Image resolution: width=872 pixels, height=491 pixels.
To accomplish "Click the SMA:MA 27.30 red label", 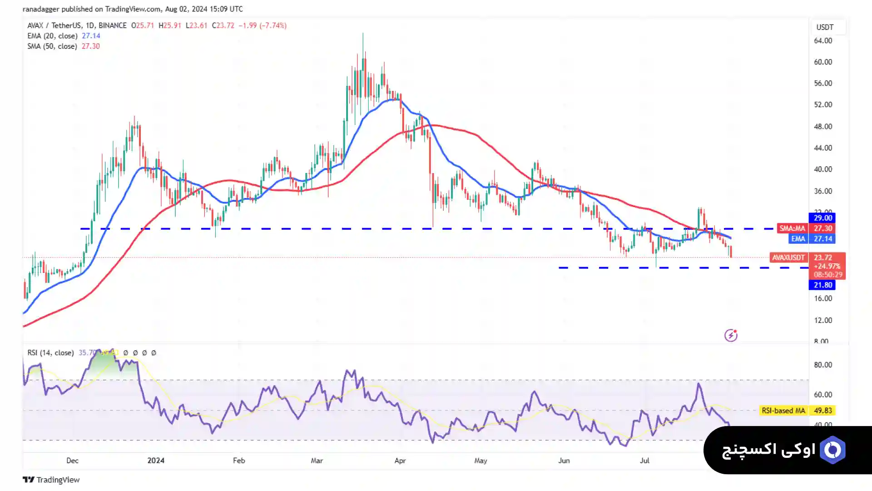I will pos(806,228).
